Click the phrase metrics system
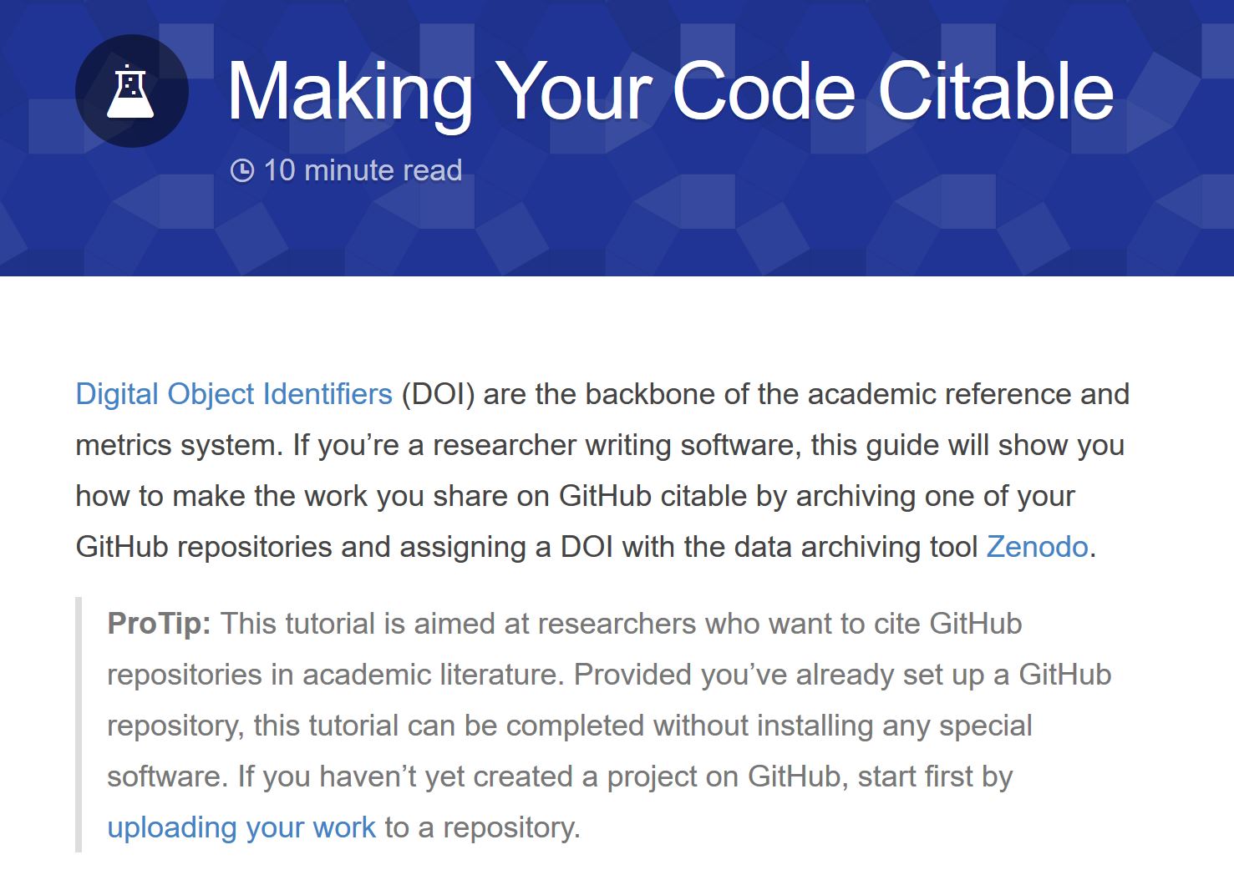1234x880 pixels. click(175, 445)
